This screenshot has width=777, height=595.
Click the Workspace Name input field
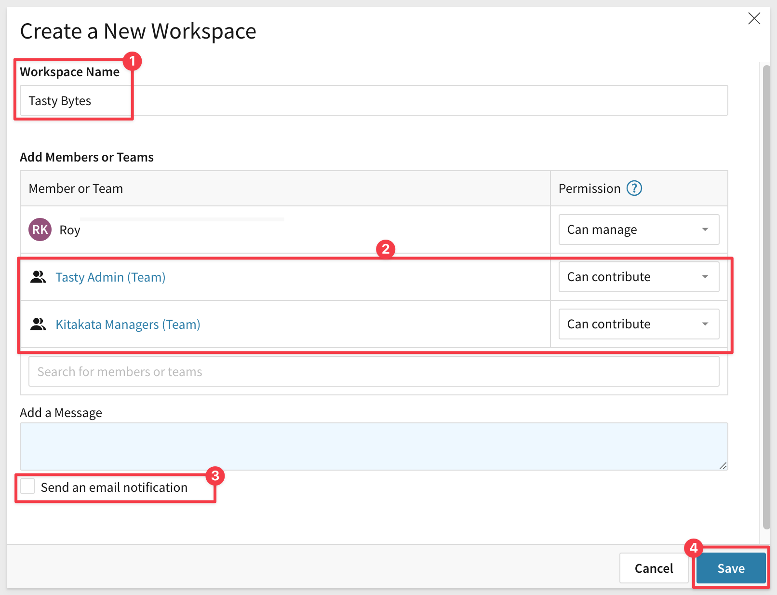pos(373,101)
